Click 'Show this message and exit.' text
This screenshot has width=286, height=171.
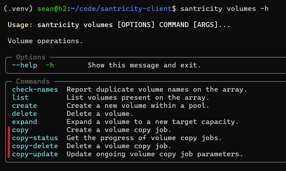point(144,65)
